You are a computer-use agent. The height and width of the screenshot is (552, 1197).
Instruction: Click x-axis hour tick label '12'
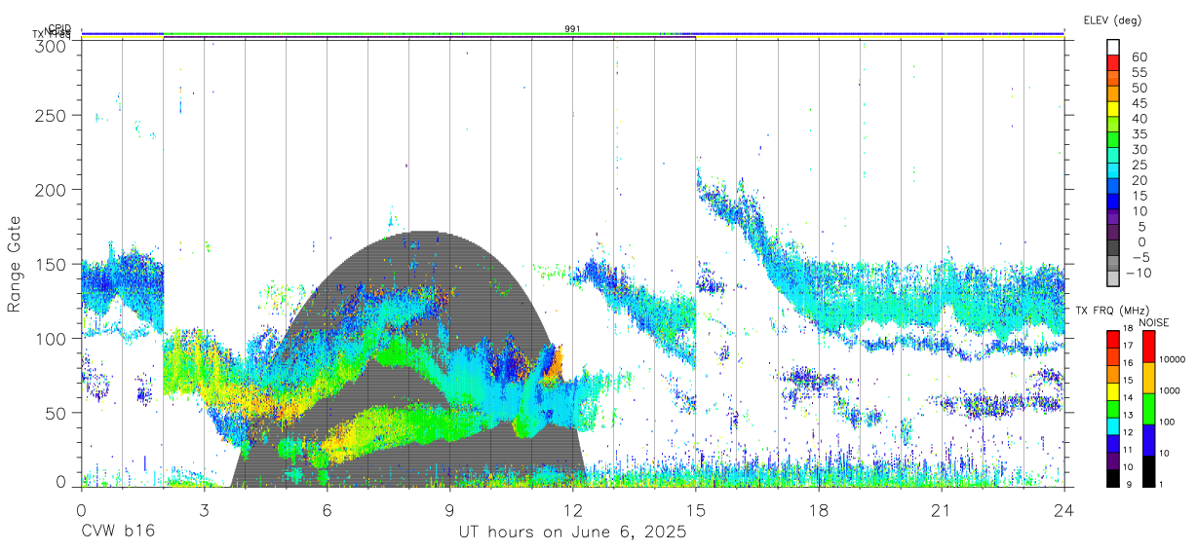pos(572,510)
